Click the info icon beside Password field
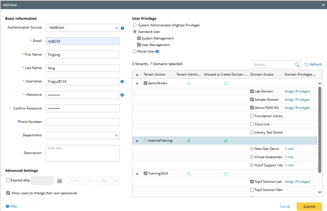This screenshot has width=327, height=211. click(122, 95)
